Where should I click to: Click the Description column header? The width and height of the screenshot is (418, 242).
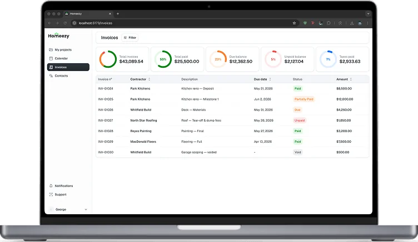coord(190,79)
